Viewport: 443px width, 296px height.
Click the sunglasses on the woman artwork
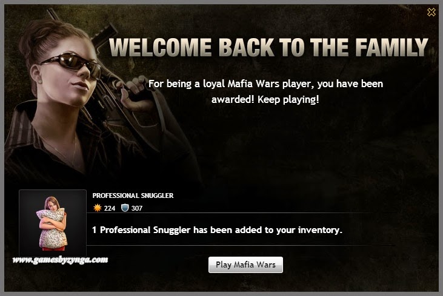point(72,64)
